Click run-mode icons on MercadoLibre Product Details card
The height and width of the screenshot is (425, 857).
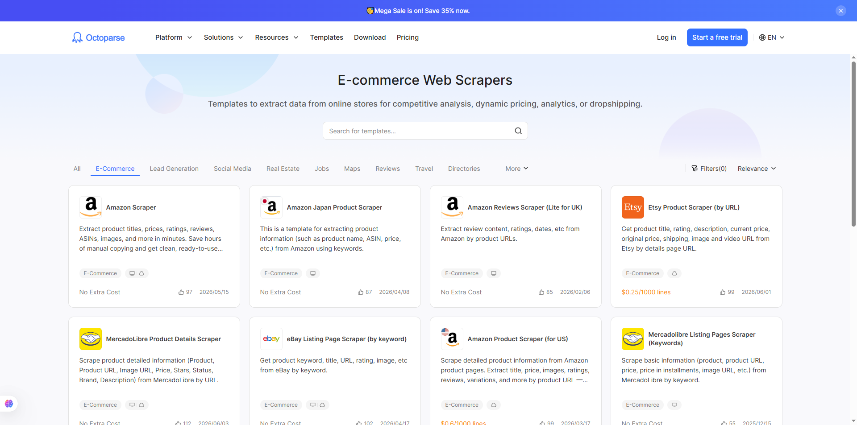[137, 405]
